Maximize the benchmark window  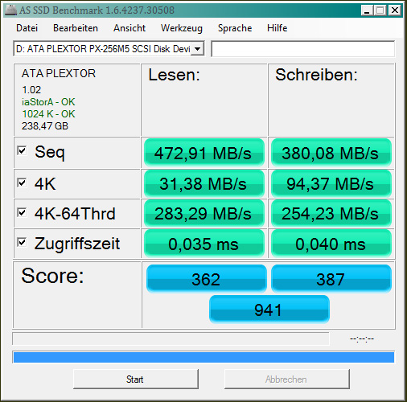[380, 10]
